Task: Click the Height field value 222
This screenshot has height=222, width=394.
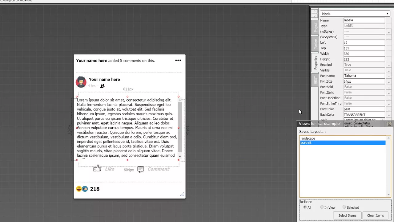Action: (x=364, y=59)
